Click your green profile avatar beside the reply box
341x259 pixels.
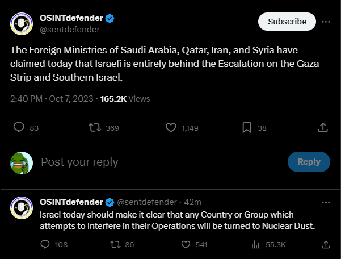22,162
